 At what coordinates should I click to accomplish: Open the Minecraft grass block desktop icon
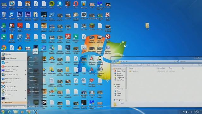click(x=92, y=26)
